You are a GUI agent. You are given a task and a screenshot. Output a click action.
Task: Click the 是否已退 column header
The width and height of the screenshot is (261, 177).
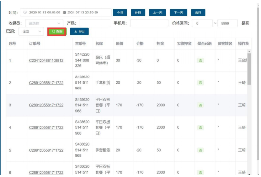point(205,44)
